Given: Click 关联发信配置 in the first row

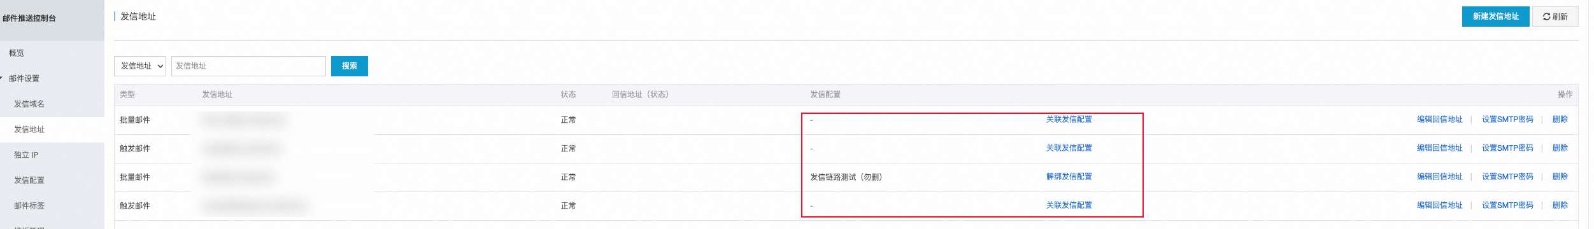Looking at the screenshot, I should (1069, 120).
